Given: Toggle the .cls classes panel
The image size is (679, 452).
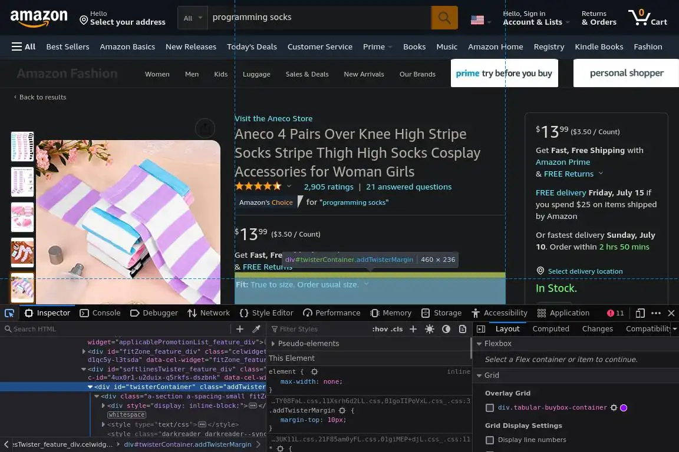Looking at the screenshot, I should (x=397, y=329).
